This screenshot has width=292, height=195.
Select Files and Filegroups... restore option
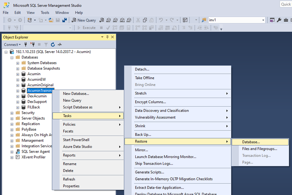pyautogui.click(x=260, y=149)
